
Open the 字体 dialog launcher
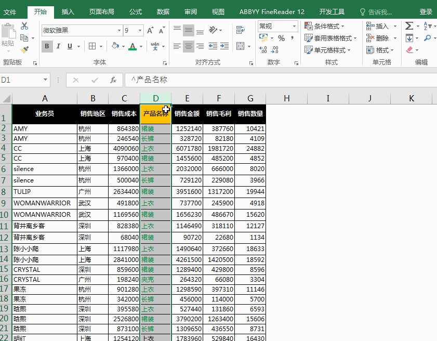[x=165, y=63]
